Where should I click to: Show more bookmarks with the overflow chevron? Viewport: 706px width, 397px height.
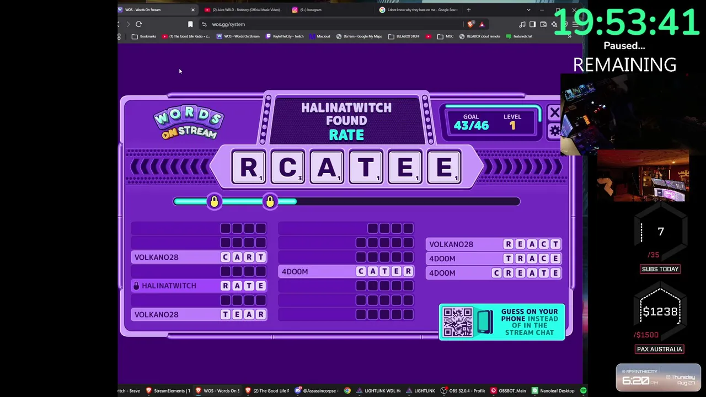(x=570, y=36)
